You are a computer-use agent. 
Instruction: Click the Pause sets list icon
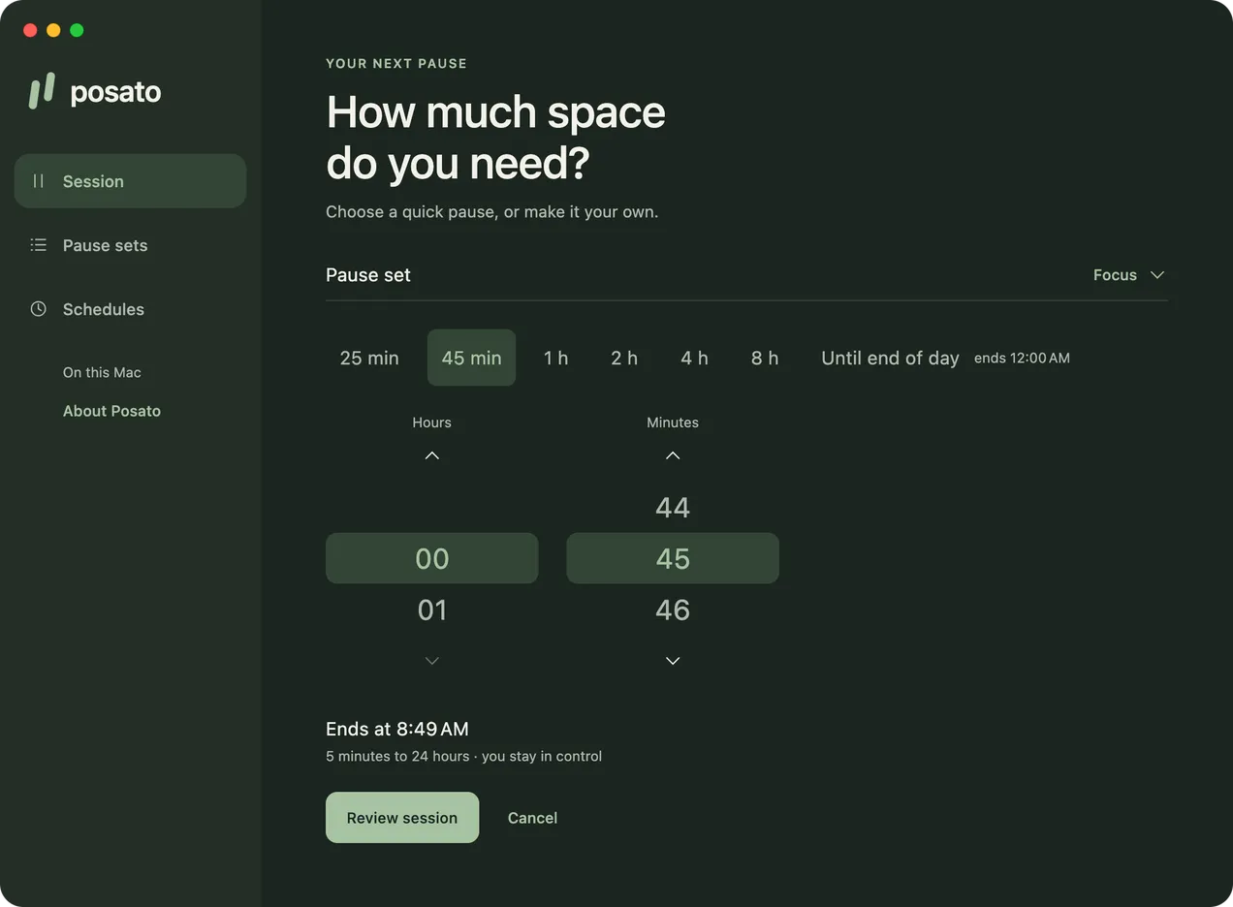tap(39, 245)
